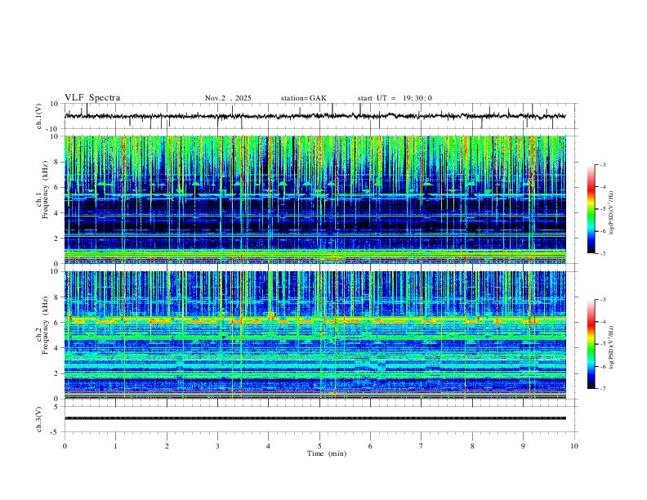
Task: Click the 'ch.3(V)' axis label
Action: [x=39, y=419]
